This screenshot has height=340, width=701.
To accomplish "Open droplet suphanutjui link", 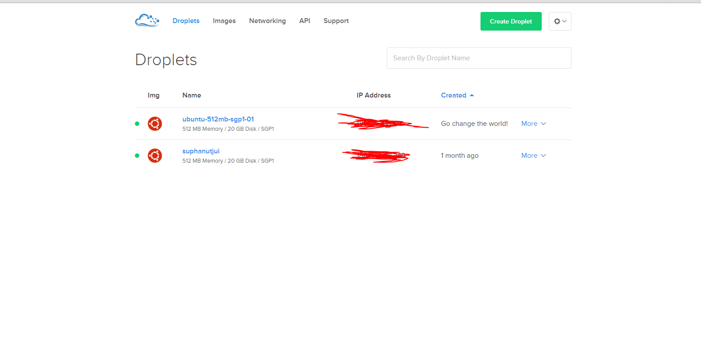I will 201,151.
